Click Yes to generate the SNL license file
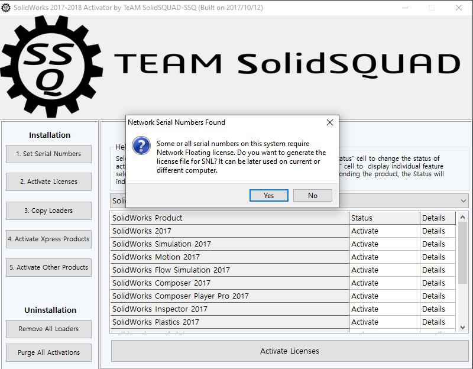The image size is (473, 369). (268, 196)
